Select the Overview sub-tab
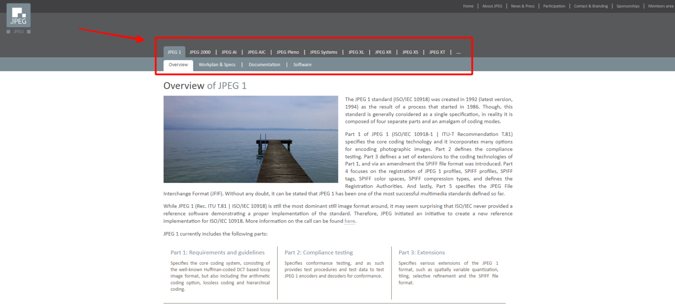675x306 pixels. tap(178, 65)
